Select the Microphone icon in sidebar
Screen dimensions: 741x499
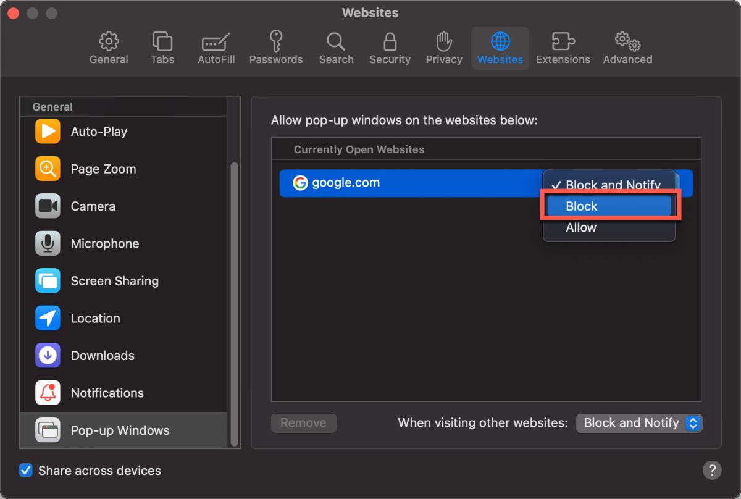pyautogui.click(x=48, y=244)
